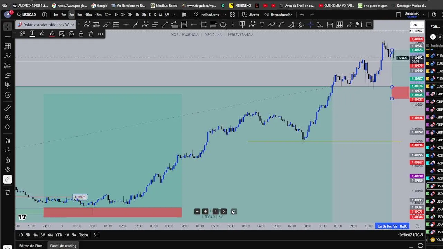Toggle magnet mode in left sidebar
This screenshot has width=443, height=249.
[8, 140]
